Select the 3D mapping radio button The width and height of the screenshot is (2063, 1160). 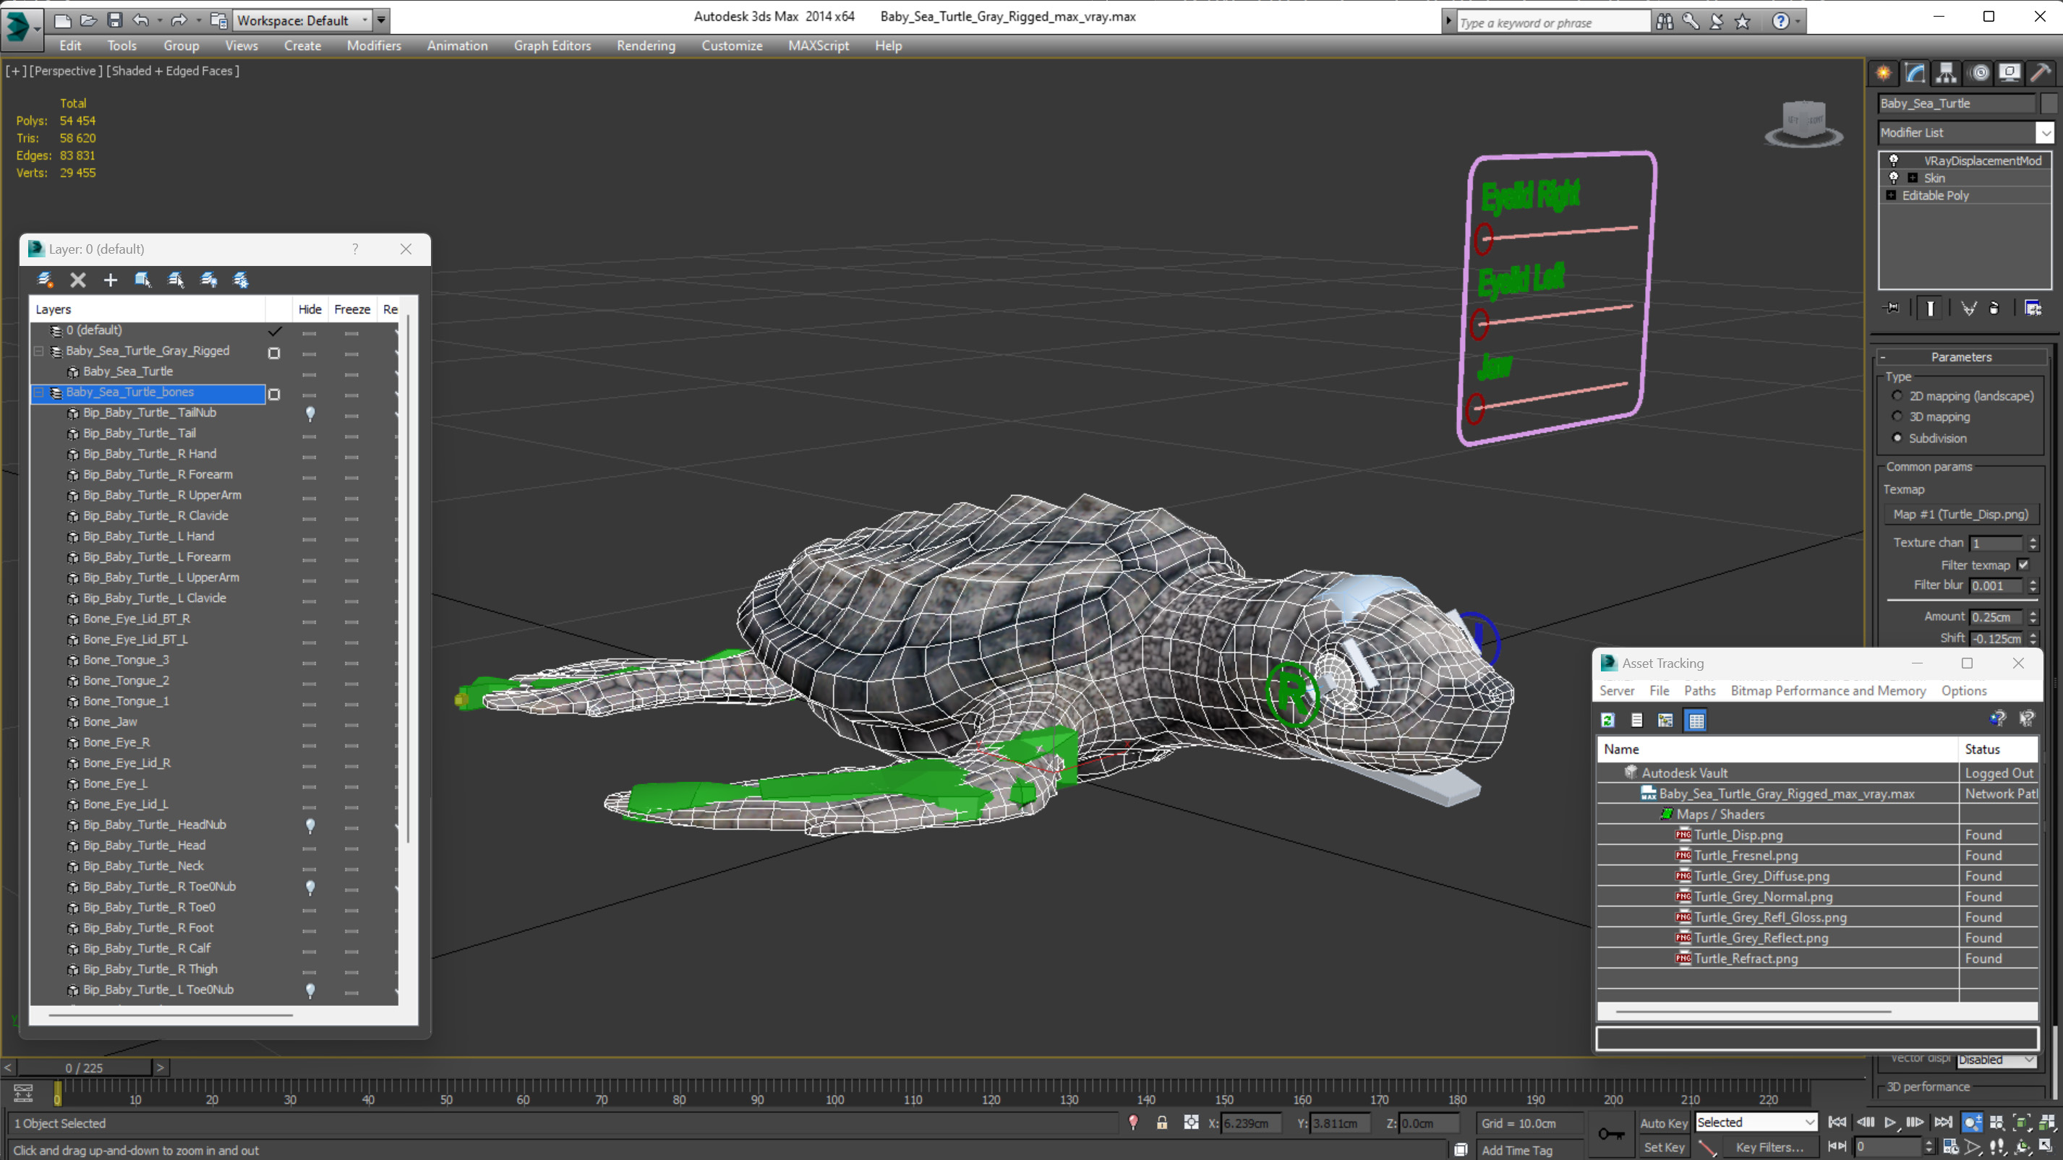(1897, 416)
